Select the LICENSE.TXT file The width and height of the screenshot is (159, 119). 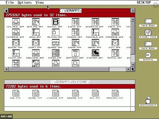tap(56, 93)
